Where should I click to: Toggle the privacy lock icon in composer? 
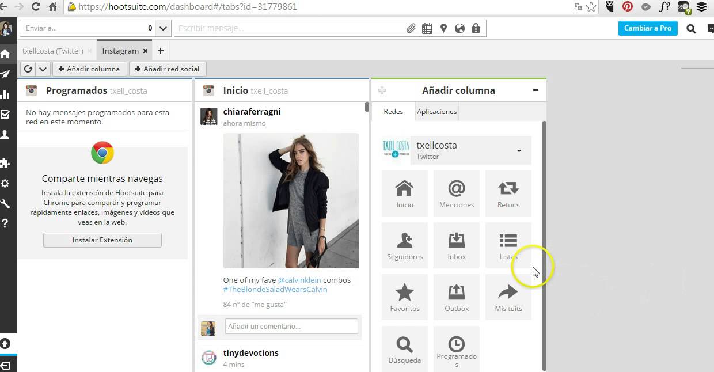[476, 28]
